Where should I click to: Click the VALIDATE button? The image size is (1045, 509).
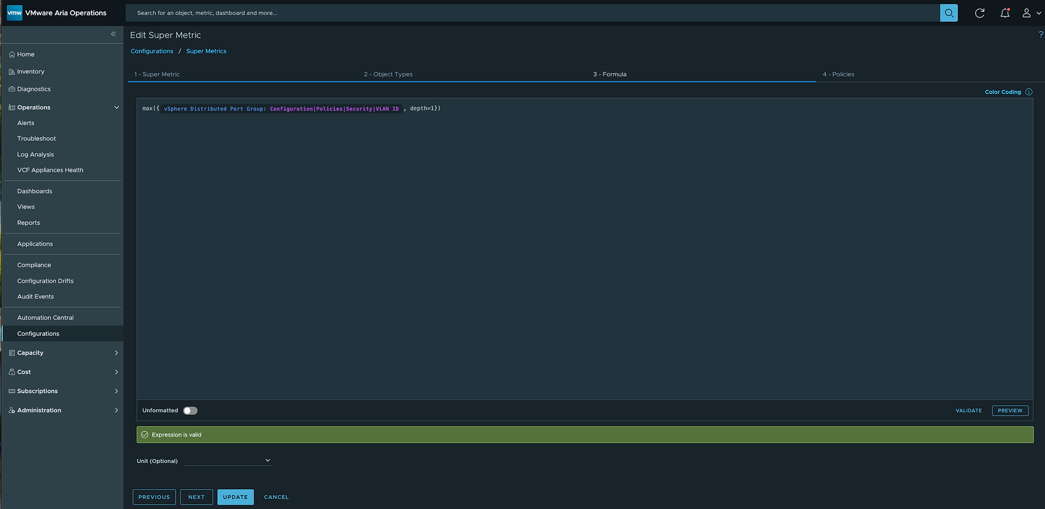pyautogui.click(x=968, y=411)
